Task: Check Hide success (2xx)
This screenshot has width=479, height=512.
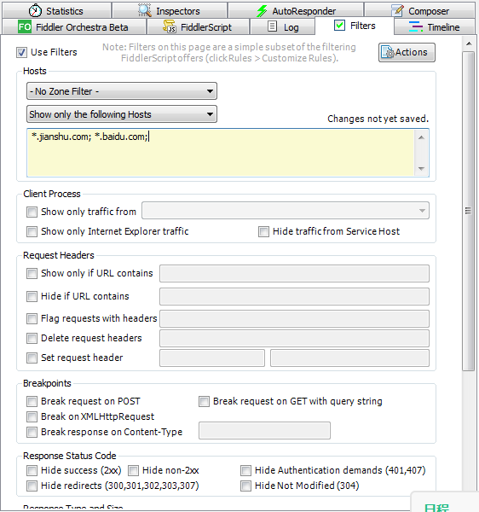Action: (x=32, y=470)
